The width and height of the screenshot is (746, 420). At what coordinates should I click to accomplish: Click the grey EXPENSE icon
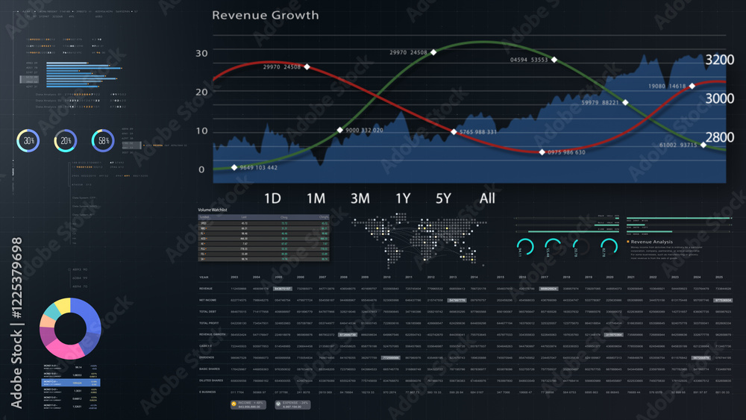point(278,404)
